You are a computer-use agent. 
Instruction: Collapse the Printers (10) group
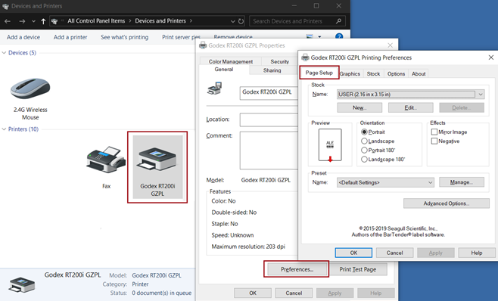pos(4,129)
